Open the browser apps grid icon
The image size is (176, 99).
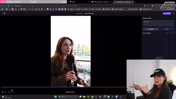(x=2, y=9)
